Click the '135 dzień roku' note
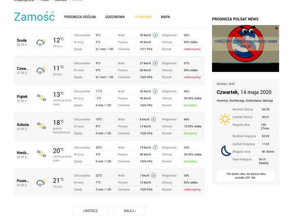The height and width of the screenshot is (216, 293). coord(245,176)
